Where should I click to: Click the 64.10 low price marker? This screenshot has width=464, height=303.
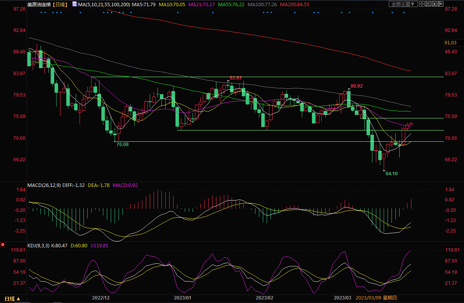(x=391, y=173)
